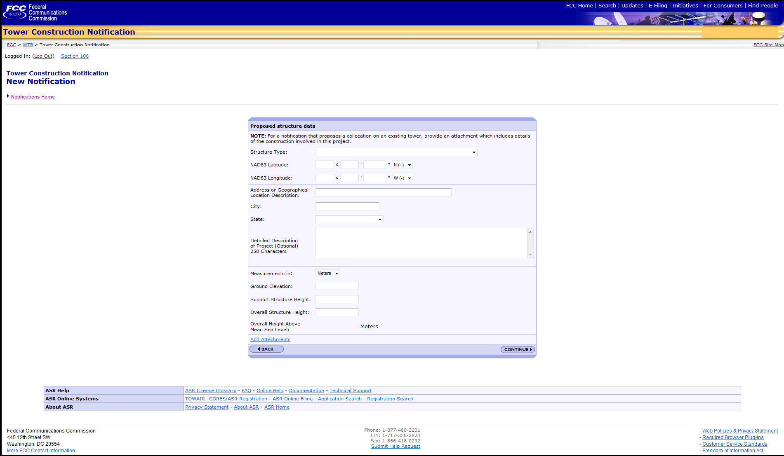The image size is (784, 456).
Task: Click the NAD83 Latitude seconds field
Action: point(374,165)
